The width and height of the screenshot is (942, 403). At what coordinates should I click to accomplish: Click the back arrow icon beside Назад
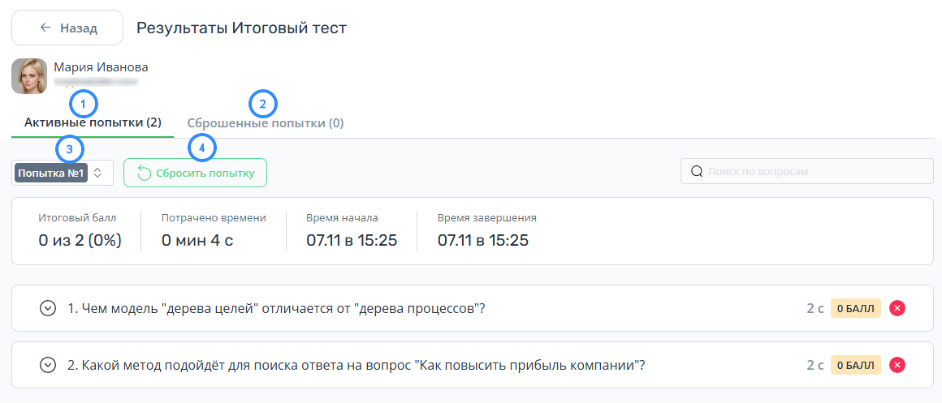[x=45, y=28]
